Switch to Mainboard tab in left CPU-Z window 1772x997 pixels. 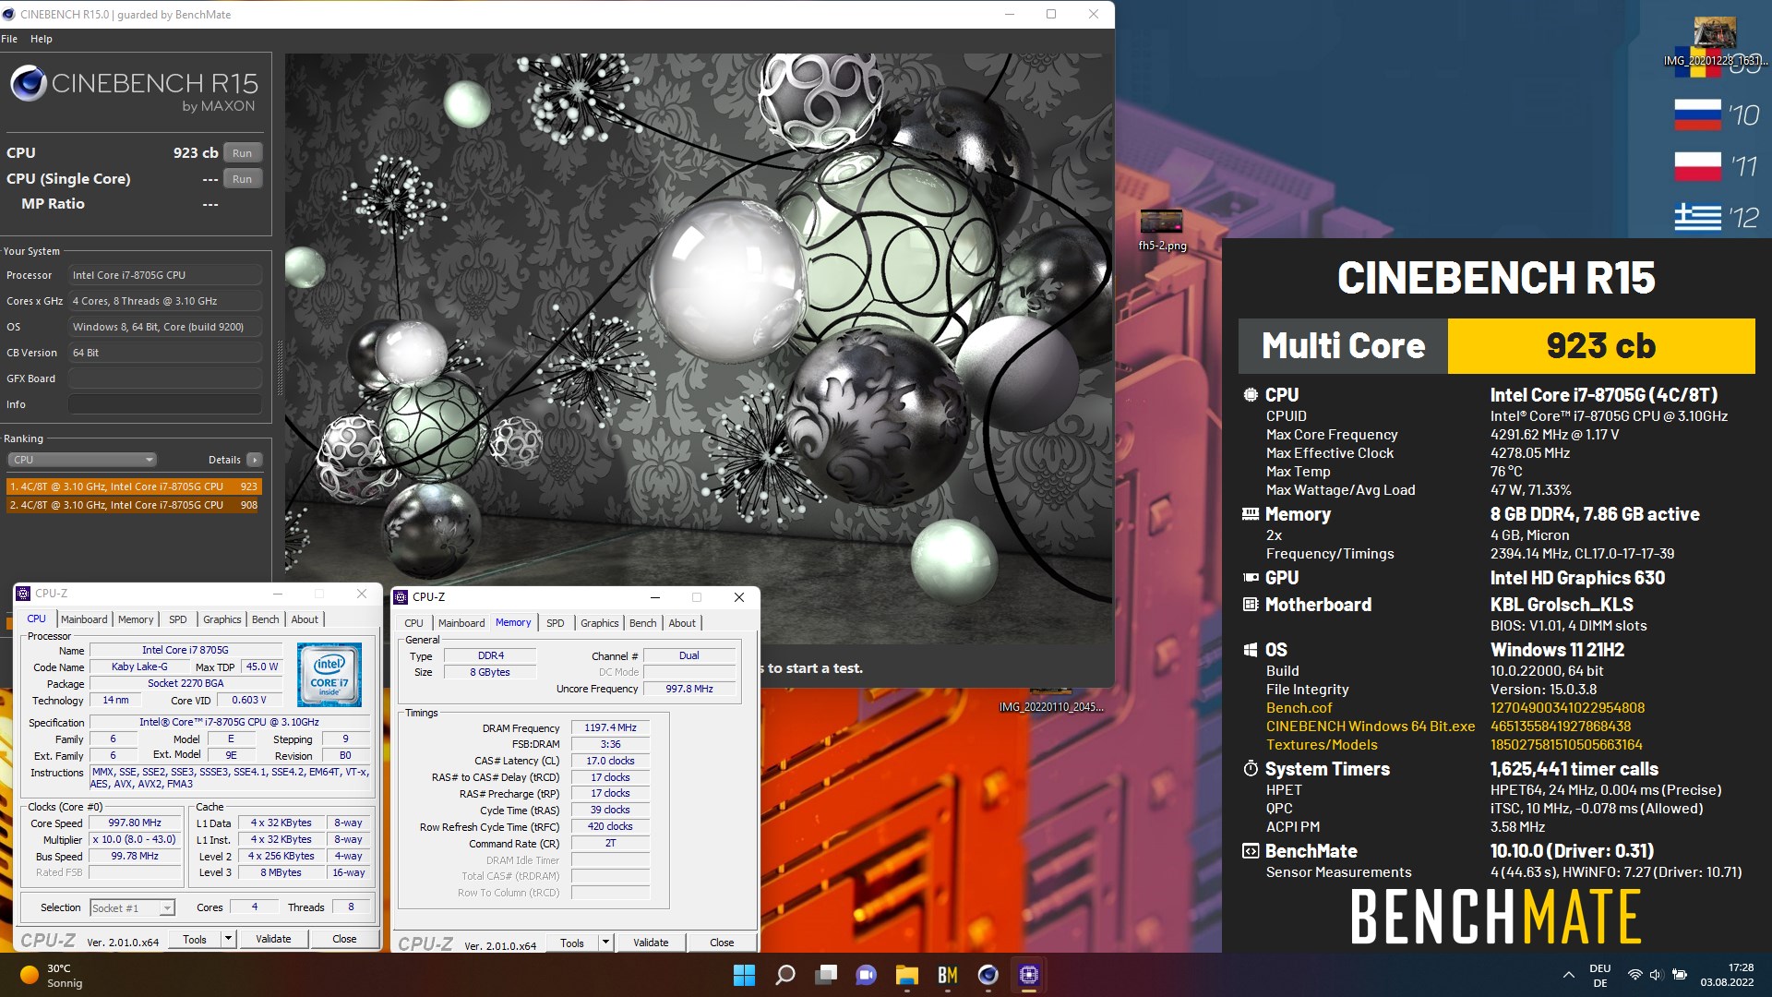(84, 619)
